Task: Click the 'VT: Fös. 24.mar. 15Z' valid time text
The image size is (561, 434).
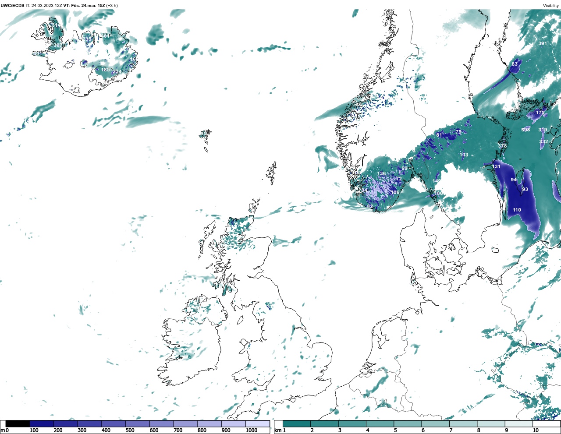Action: 84,6
